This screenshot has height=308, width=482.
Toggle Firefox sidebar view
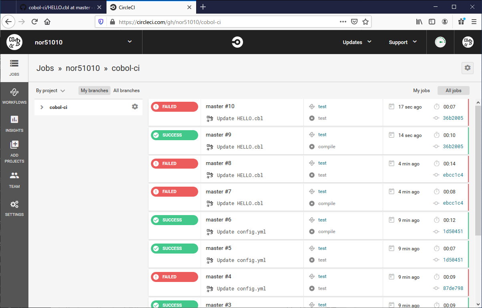coord(432,22)
